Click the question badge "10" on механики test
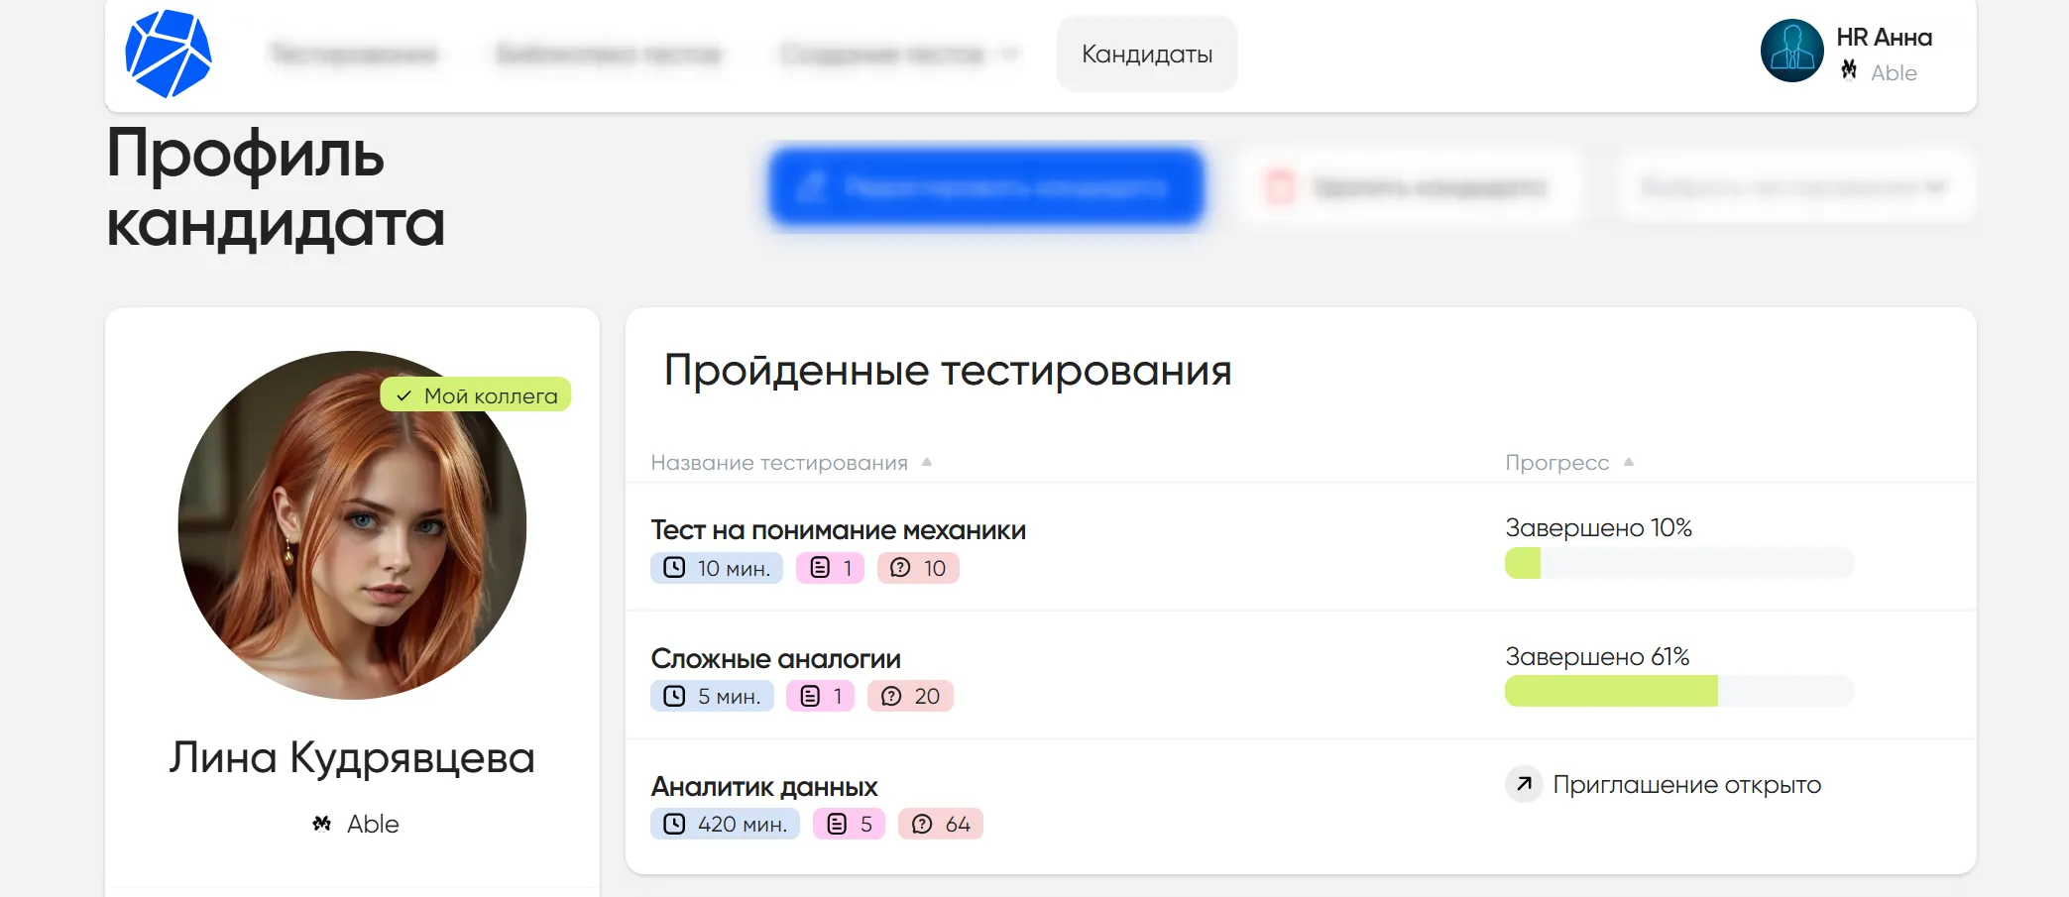This screenshot has width=2069, height=897. click(917, 567)
